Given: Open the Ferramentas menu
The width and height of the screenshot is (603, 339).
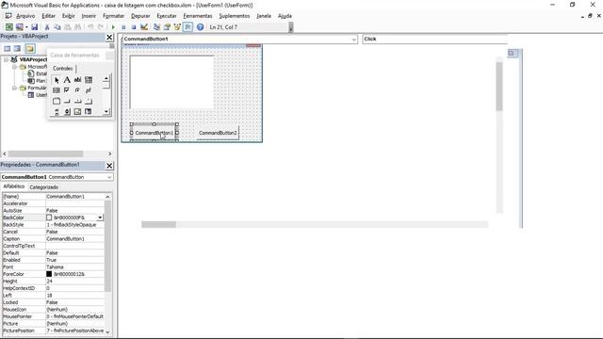Looking at the screenshot, I should pyautogui.click(x=198, y=16).
